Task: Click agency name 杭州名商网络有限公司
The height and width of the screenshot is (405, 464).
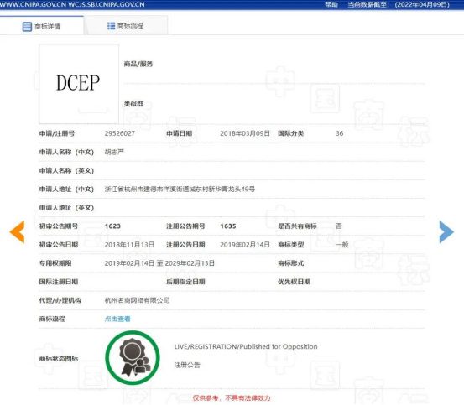Action: (137, 300)
